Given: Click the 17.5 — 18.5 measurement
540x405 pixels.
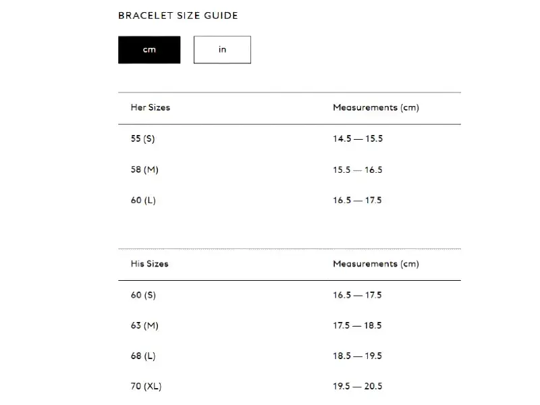Looking at the screenshot, I should [358, 325].
